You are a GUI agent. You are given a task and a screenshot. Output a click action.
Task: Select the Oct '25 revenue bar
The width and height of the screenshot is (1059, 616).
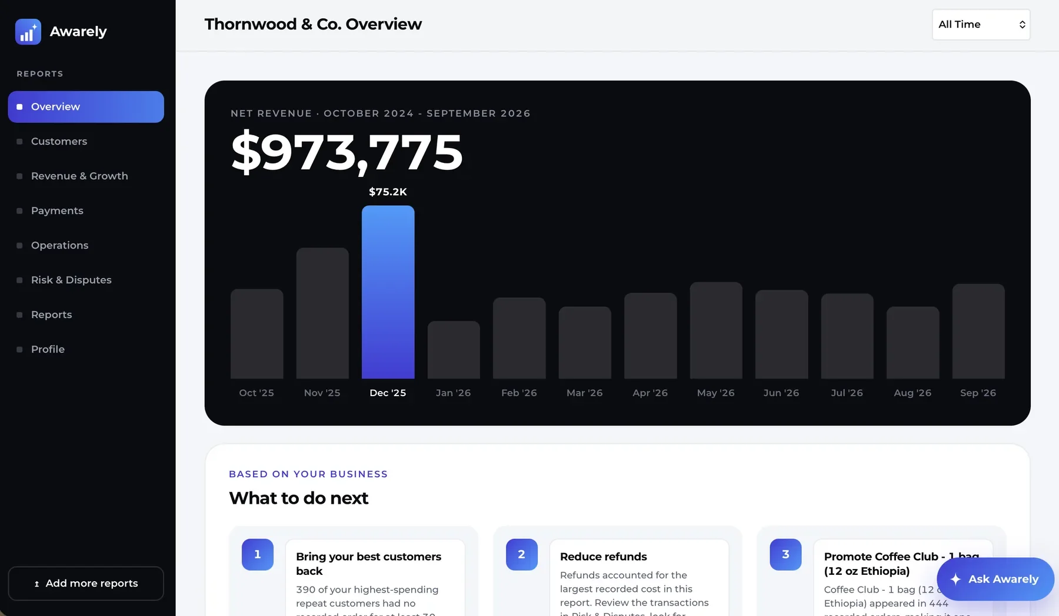257,334
